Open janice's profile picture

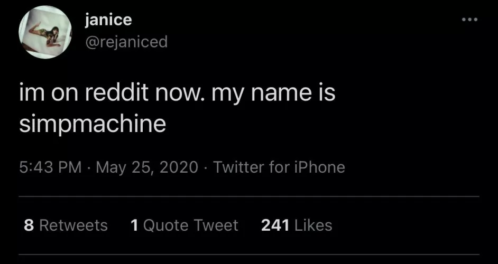45,32
